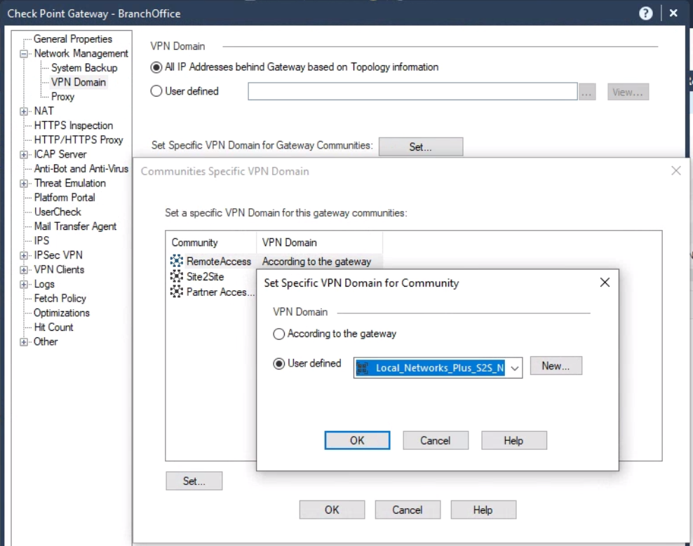Collapse the Network Management tree node

click(23, 54)
